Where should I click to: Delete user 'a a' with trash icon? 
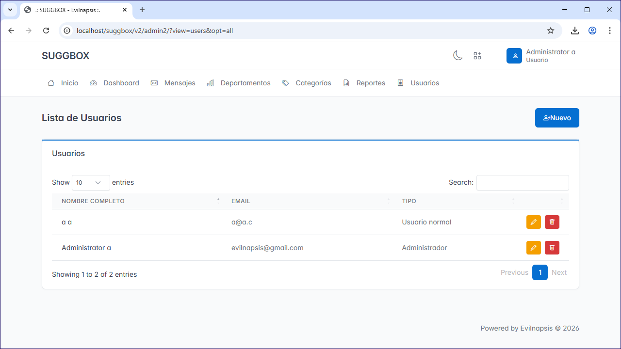pyautogui.click(x=552, y=222)
